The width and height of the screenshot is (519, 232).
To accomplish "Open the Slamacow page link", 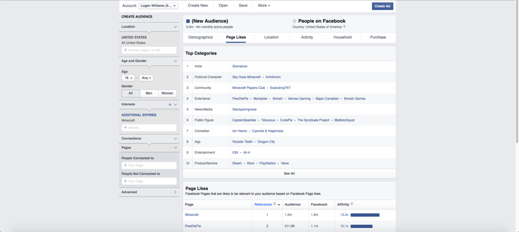I will click(240, 66).
